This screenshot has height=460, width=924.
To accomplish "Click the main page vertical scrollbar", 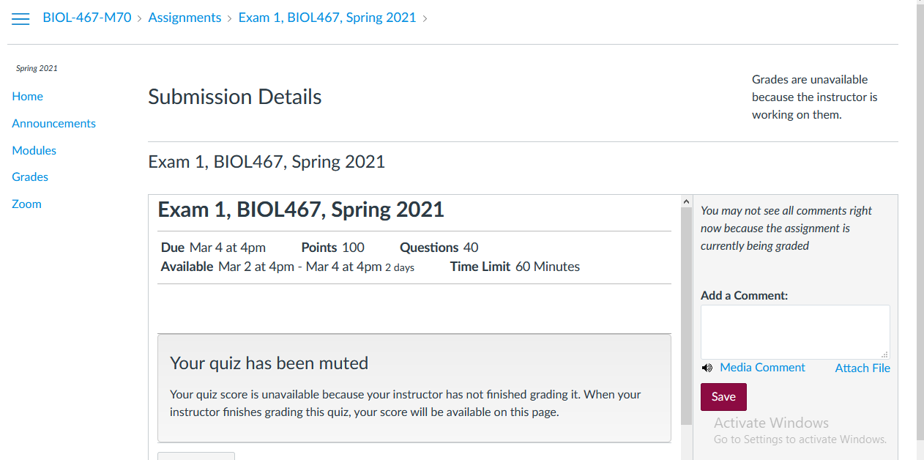I will tap(920, 220).
